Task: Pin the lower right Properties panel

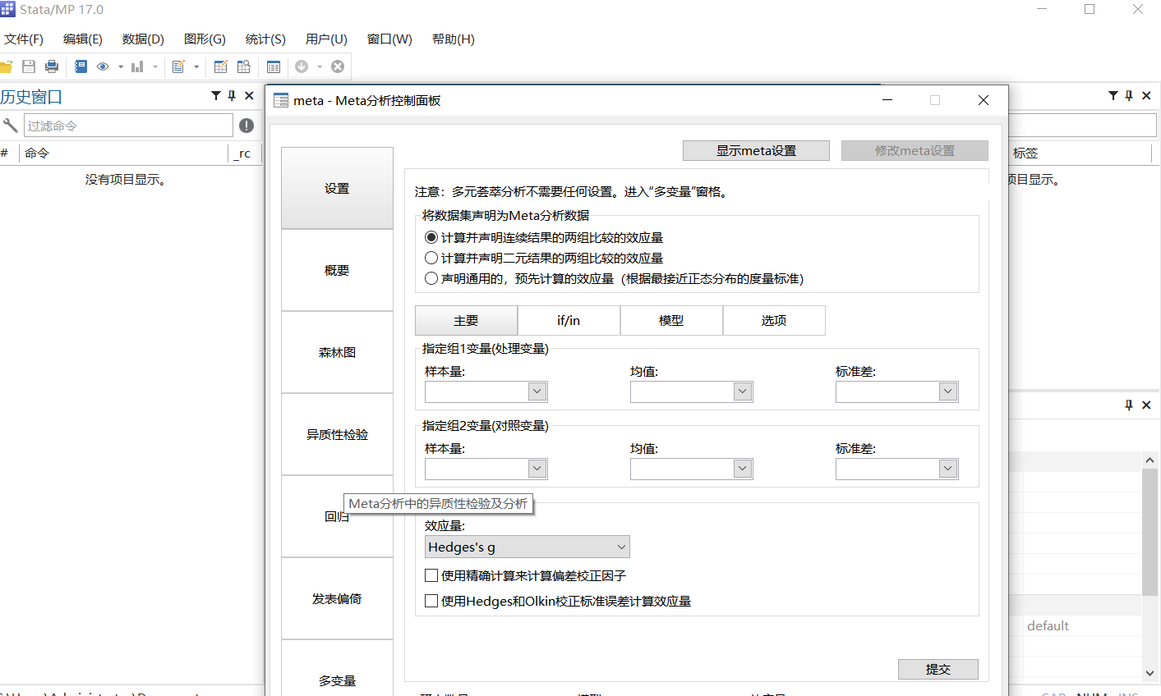Action: coord(1129,405)
